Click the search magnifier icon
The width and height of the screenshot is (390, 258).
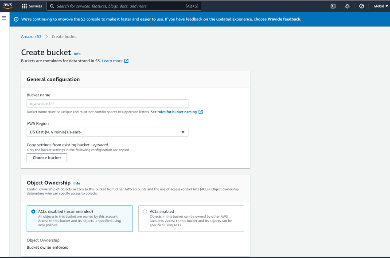pyautogui.click(x=52, y=6)
